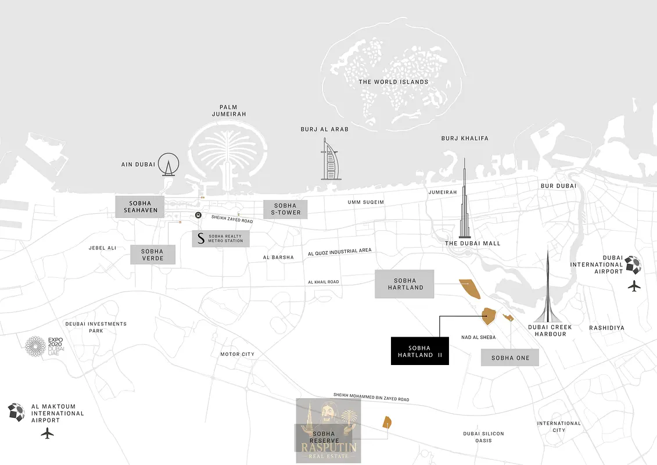Click the airplane icon under Dubai International Airport
Viewport: 657px width, 465px height.
[x=634, y=286]
